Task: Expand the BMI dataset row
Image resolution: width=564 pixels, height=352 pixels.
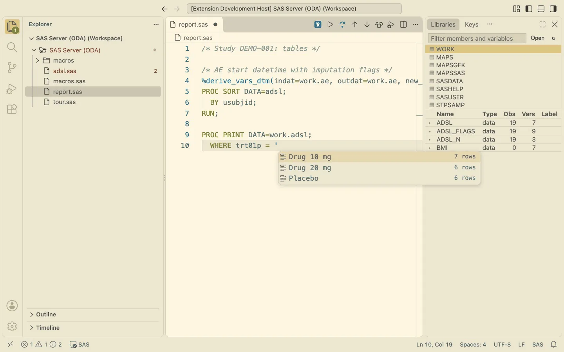Action: tap(430, 148)
